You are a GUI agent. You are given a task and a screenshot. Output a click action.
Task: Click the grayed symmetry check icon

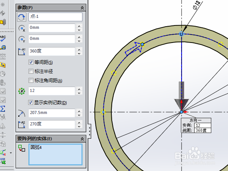[x=3, y=135]
